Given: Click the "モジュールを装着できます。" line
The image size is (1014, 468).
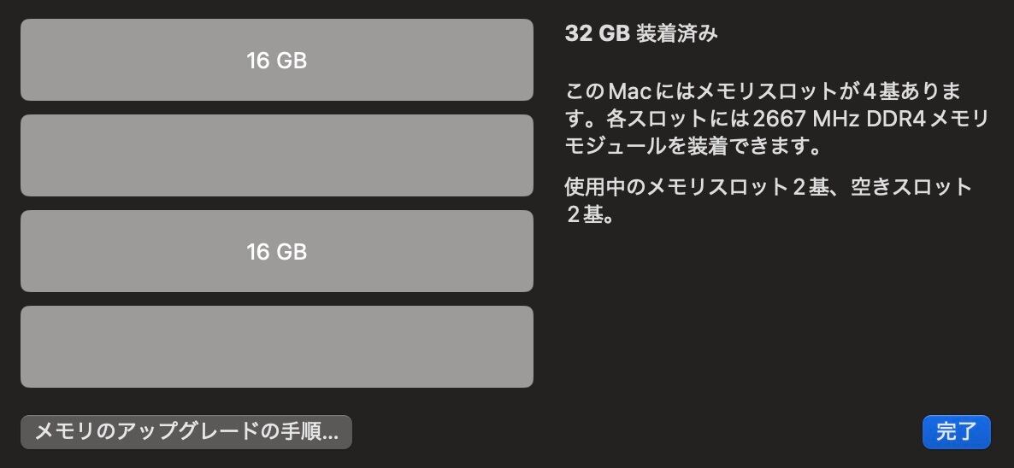Looking at the screenshot, I should (693, 146).
